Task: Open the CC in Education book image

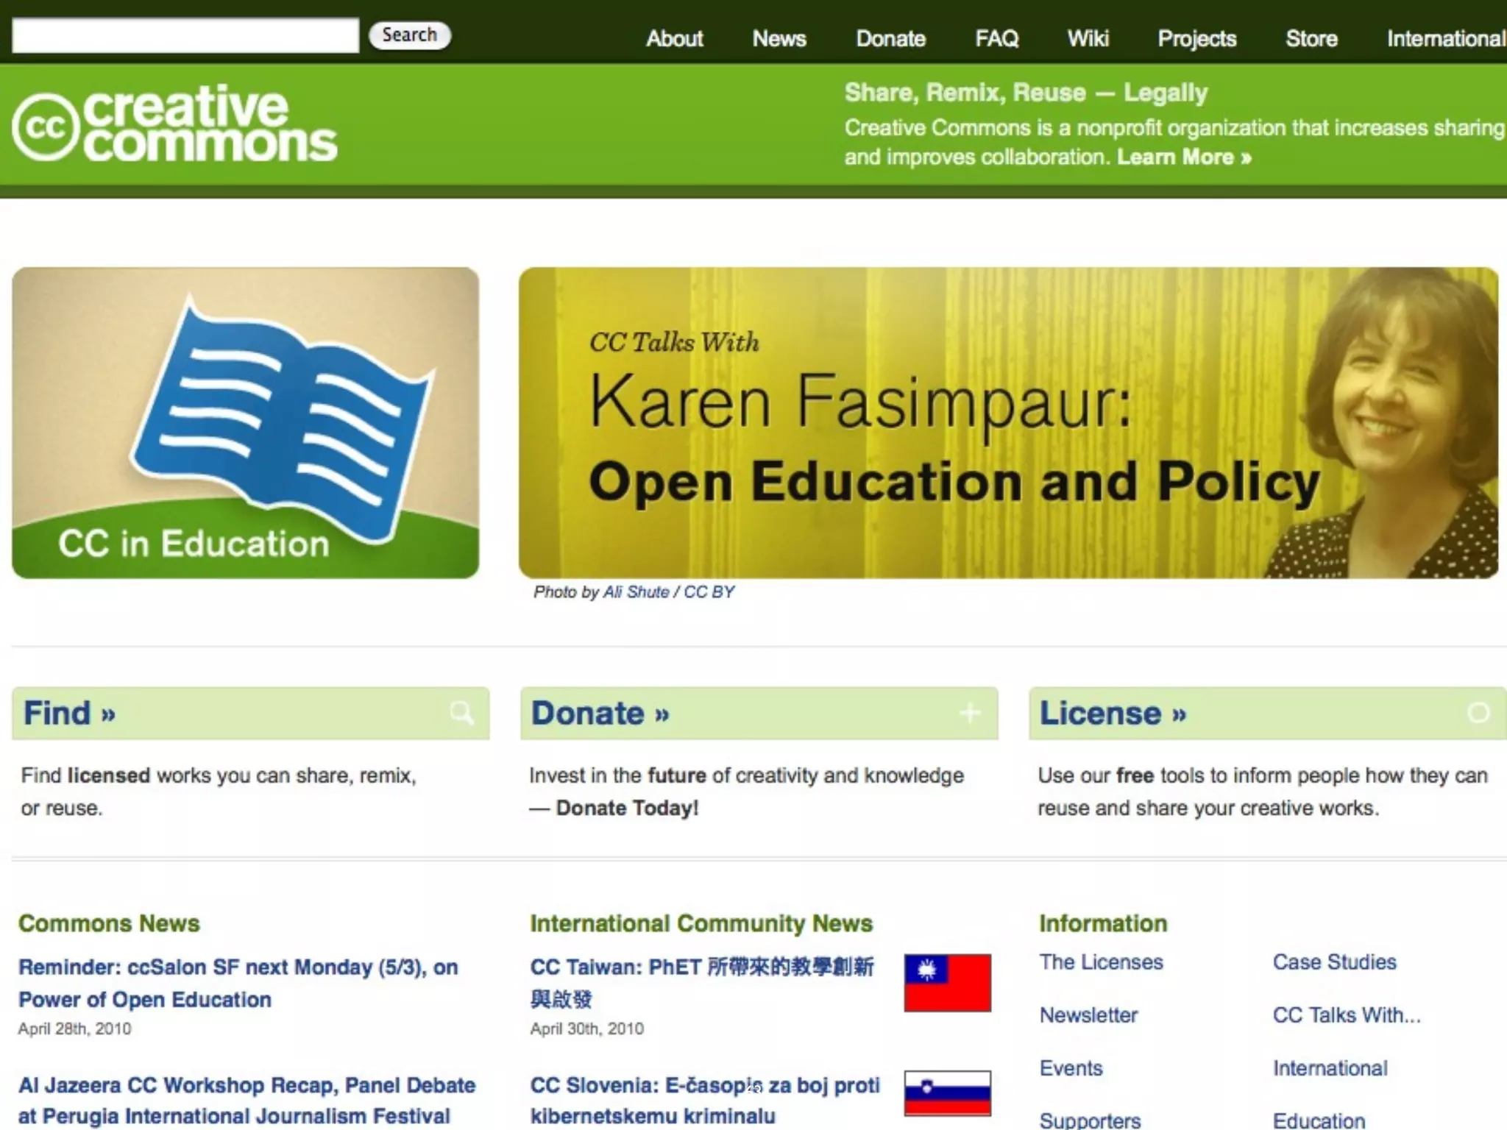Action: coord(245,422)
